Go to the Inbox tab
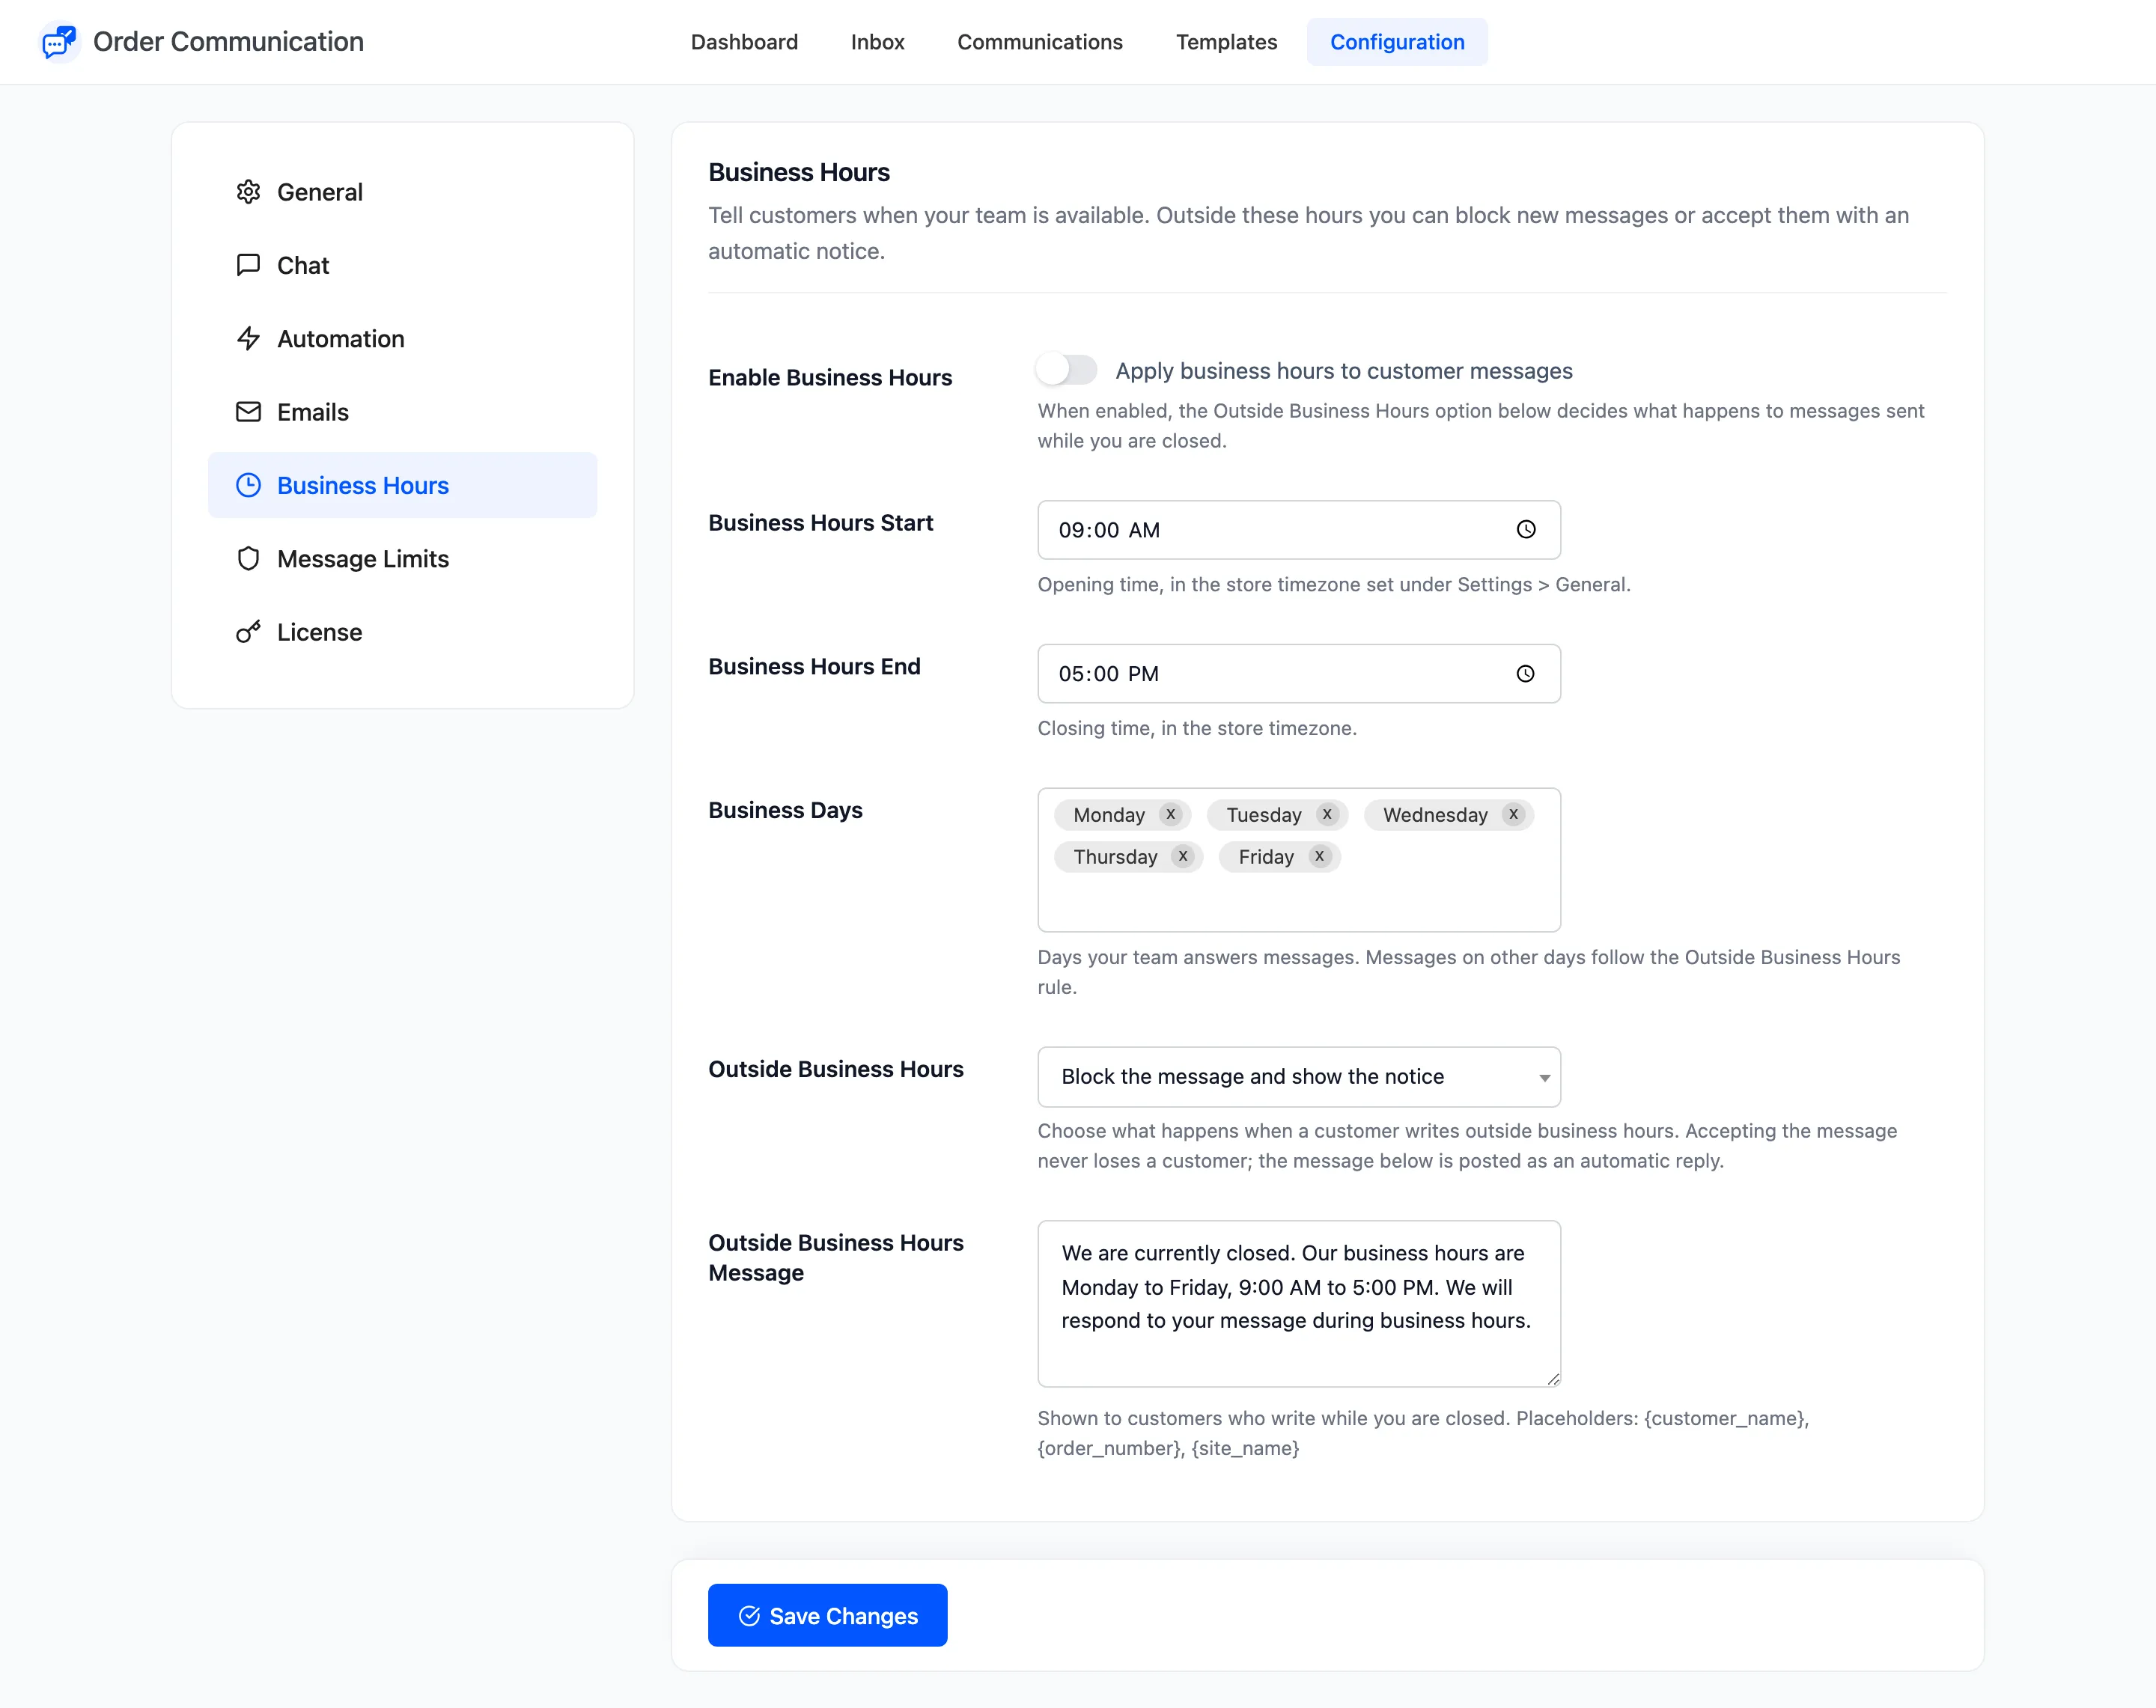 (x=877, y=42)
